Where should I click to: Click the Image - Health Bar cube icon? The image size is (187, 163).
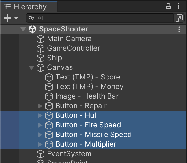tap(49, 96)
